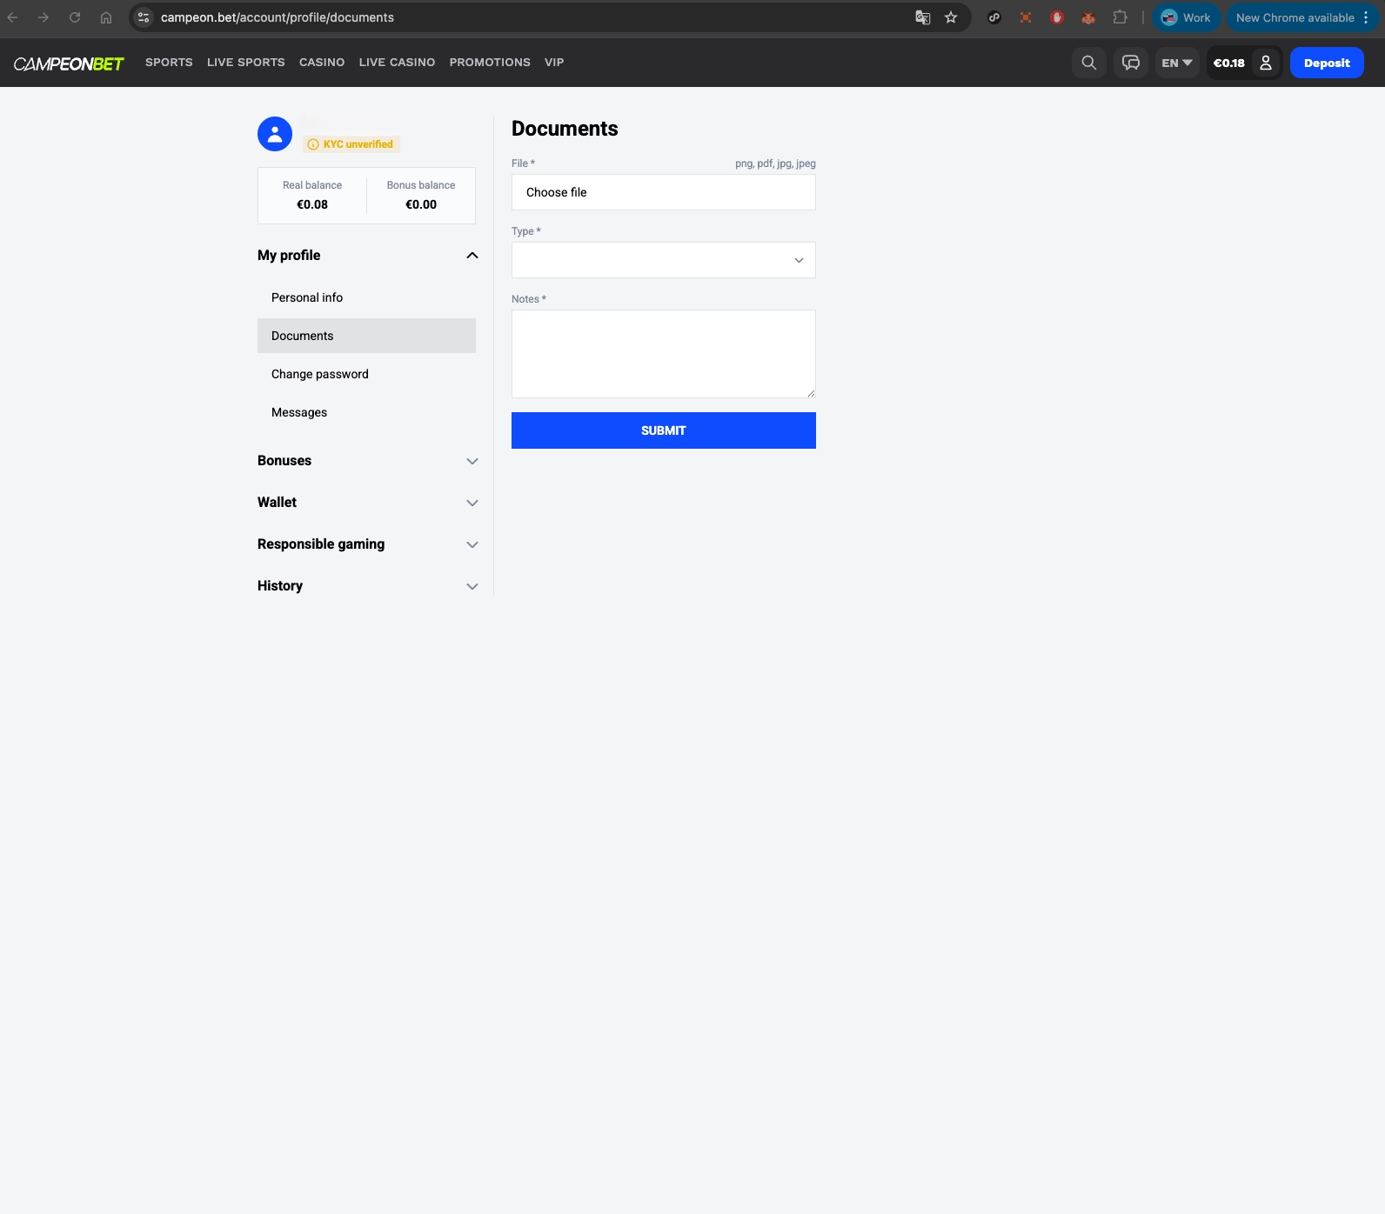Submit the documents form
This screenshot has width=1385, height=1214.
coord(663,430)
